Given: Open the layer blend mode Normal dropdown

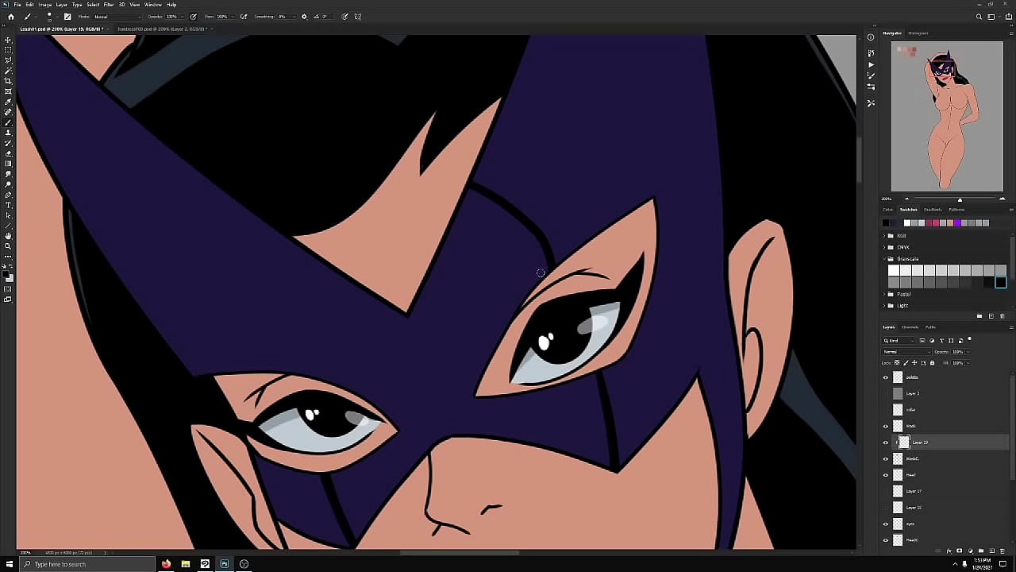Looking at the screenshot, I should [x=906, y=352].
